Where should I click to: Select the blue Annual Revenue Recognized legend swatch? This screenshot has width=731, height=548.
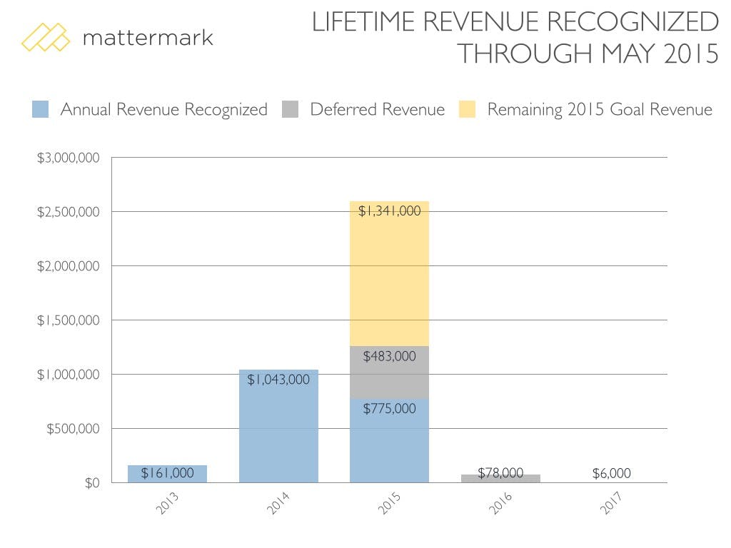click(x=41, y=110)
